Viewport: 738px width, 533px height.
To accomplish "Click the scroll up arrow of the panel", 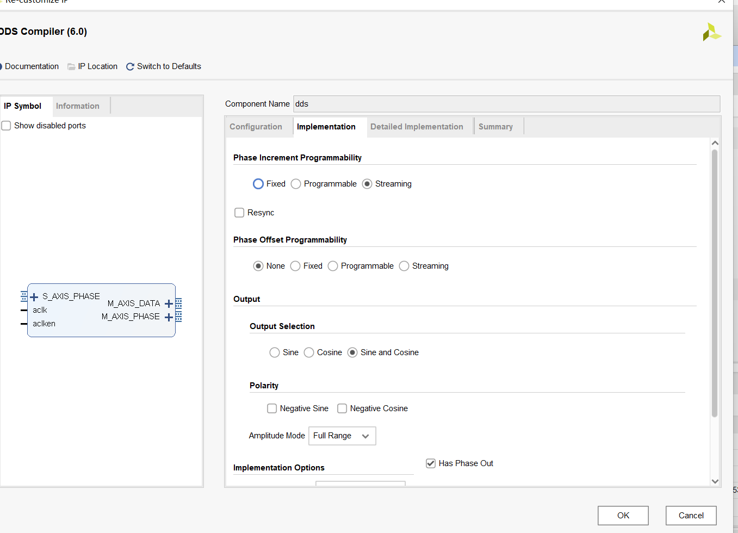I will tap(715, 143).
